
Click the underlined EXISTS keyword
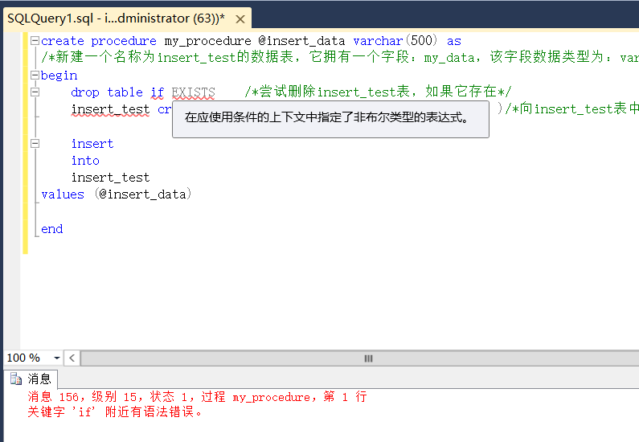click(193, 92)
